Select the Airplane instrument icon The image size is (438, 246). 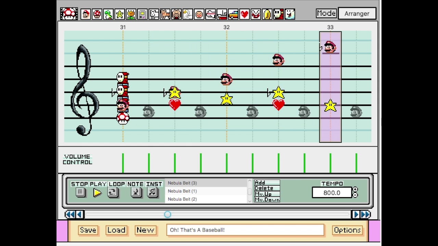click(x=210, y=14)
